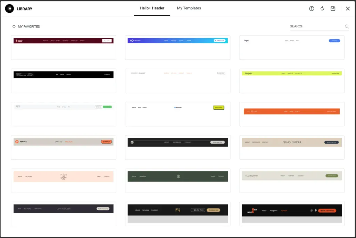Click the save template icon
Viewport: 356px width, 238px height.
pyautogui.click(x=333, y=9)
